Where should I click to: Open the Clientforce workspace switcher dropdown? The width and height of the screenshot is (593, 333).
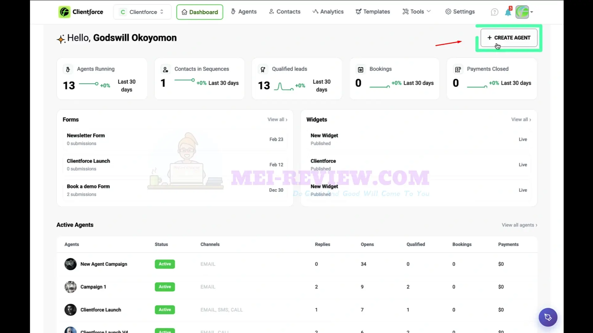[142, 12]
